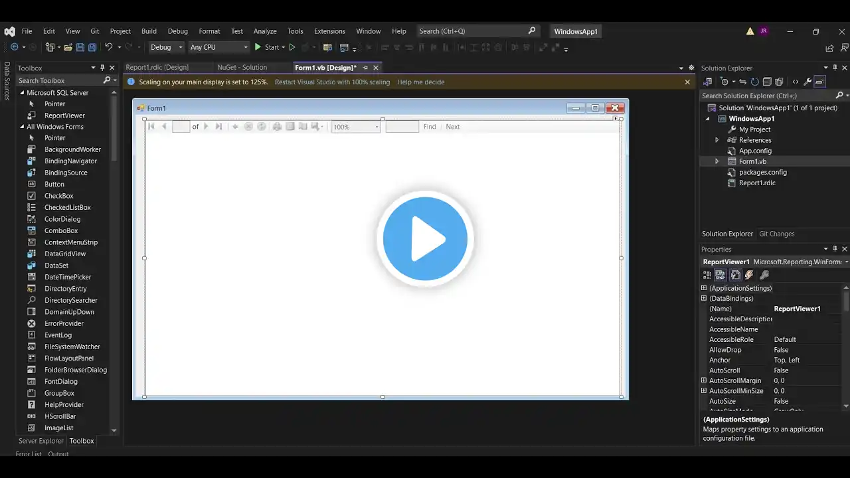Switch to the Report1.rdlc [Design] tab
Screen dimensions: 850x478
[x=157, y=68]
